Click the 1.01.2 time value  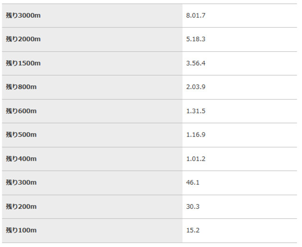pos(196,158)
